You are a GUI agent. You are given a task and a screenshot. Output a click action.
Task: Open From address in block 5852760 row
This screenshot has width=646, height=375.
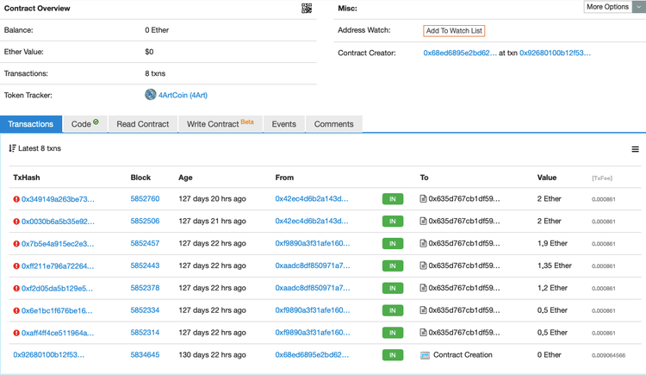[312, 199]
